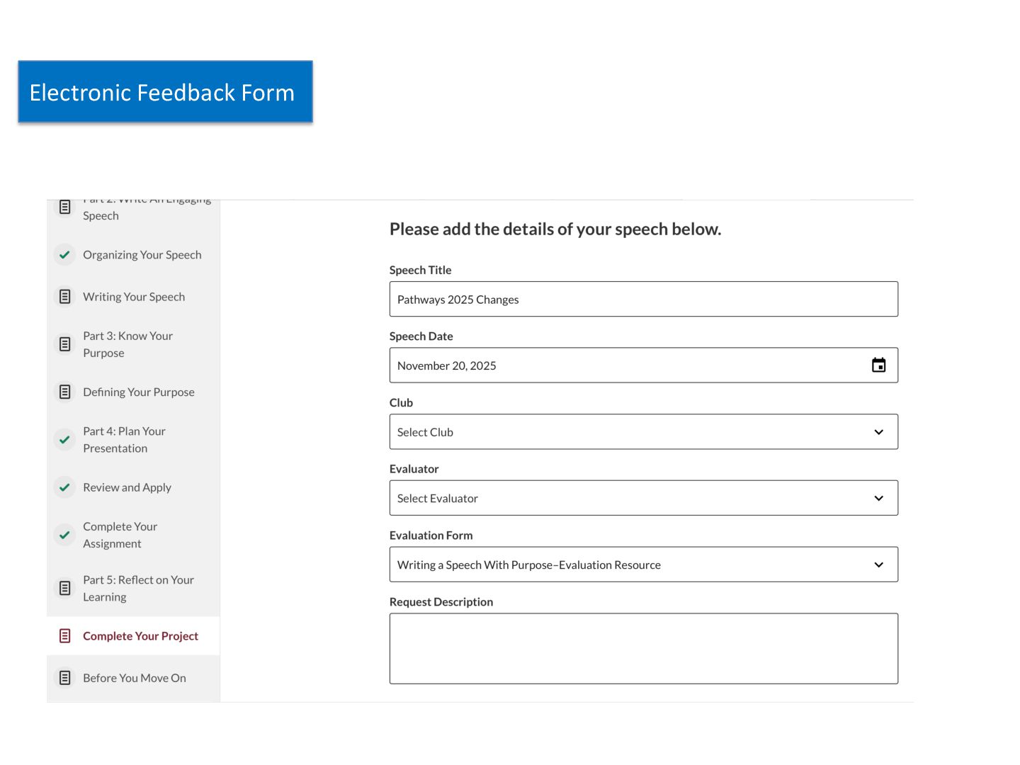Open the Before You Move On section
The width and height of the screenshot is (1020, 765).
tap(135, 678)
